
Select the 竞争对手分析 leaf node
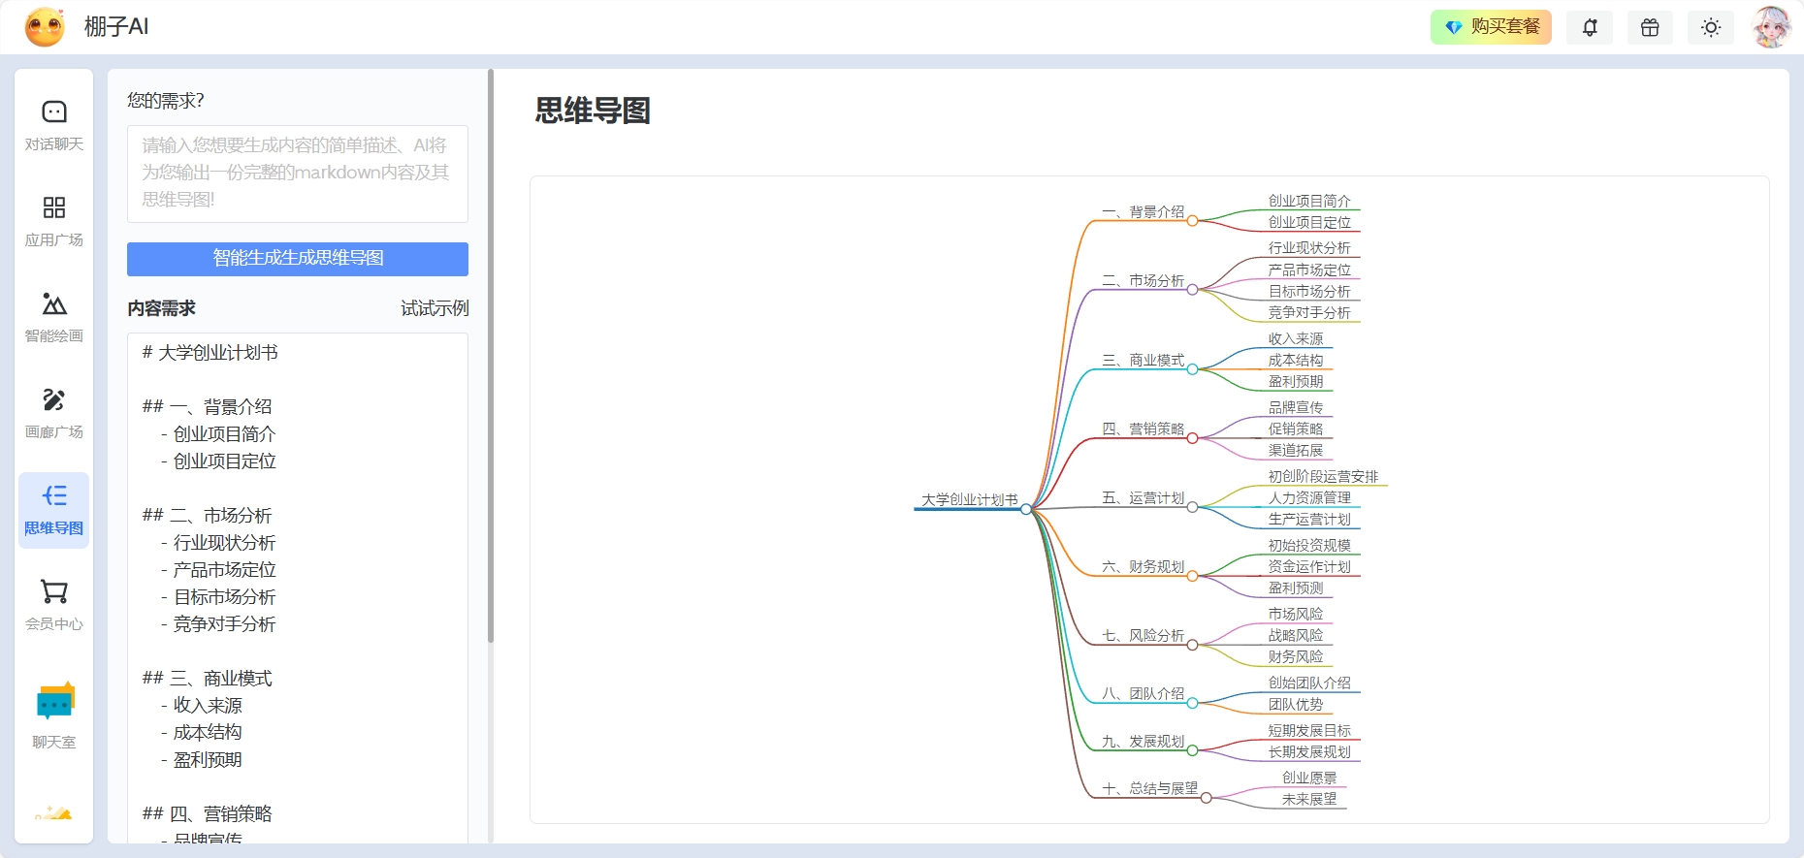[1309, 312]
